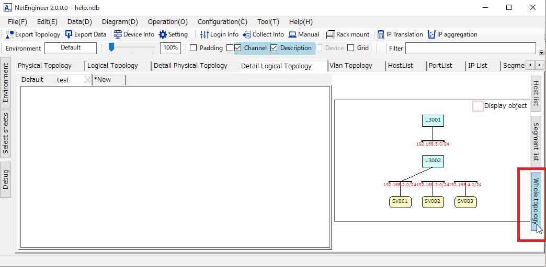The height and width of the screenshot is (267, 546).
Task: Close the test sheet tab
Action: point(87,80)
